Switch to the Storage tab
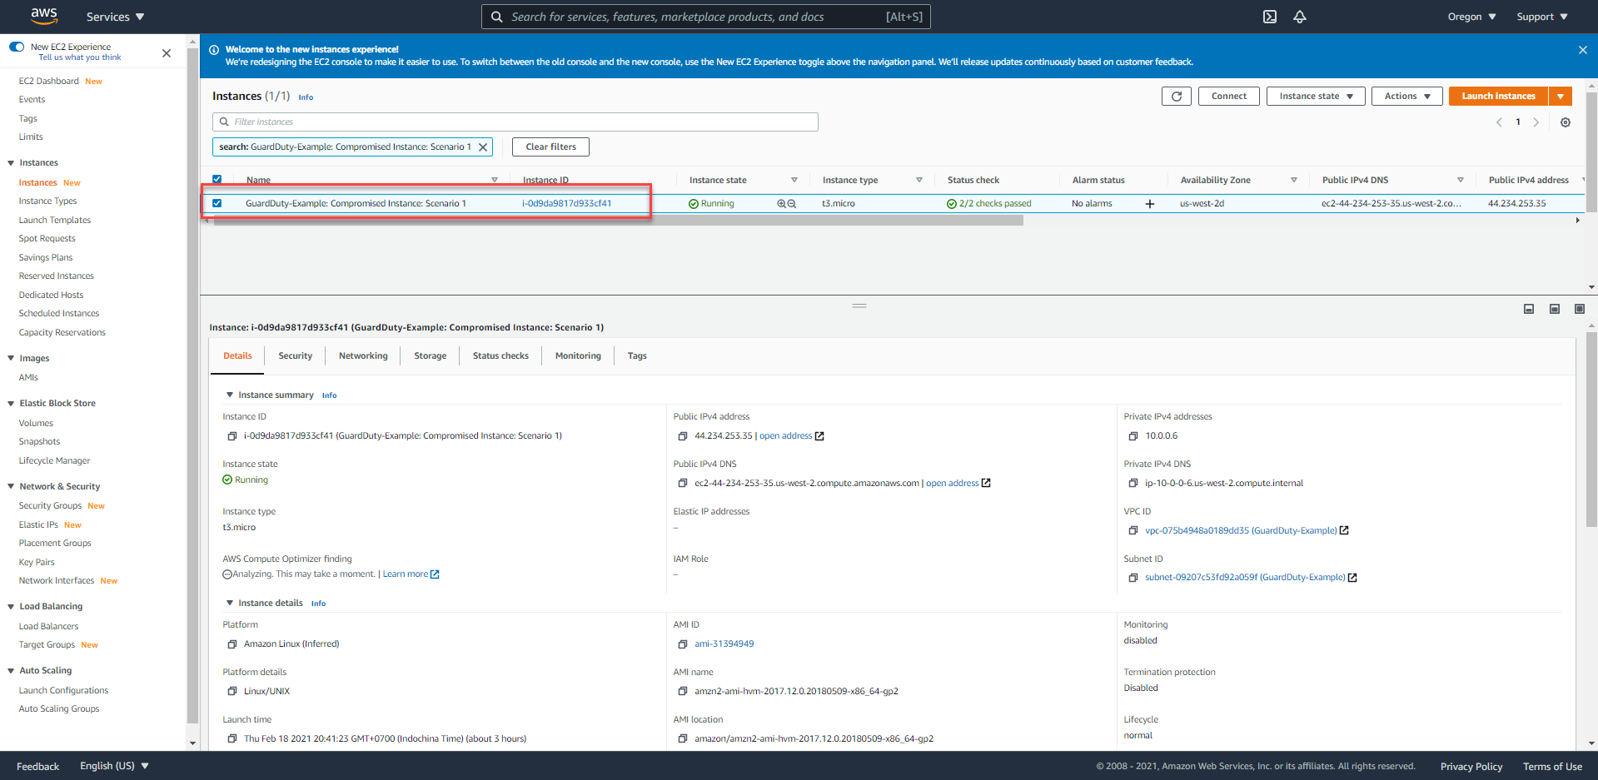1598x780 pixels. click(x=430, y=356)
